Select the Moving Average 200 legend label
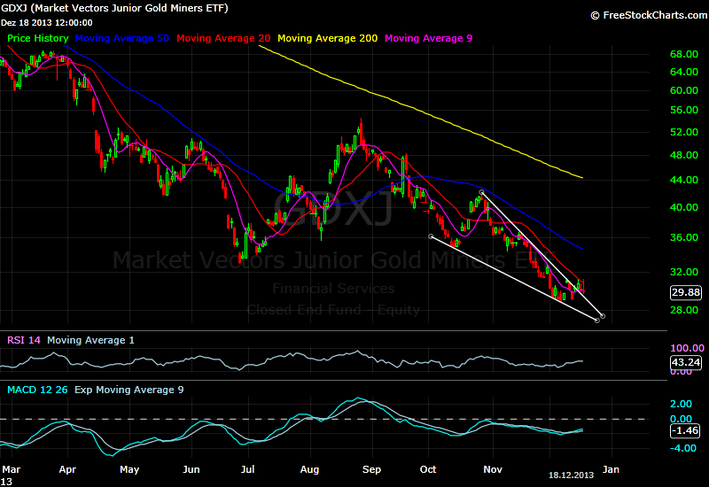Screen dimensions: 709x487 [x=327, y=38]
